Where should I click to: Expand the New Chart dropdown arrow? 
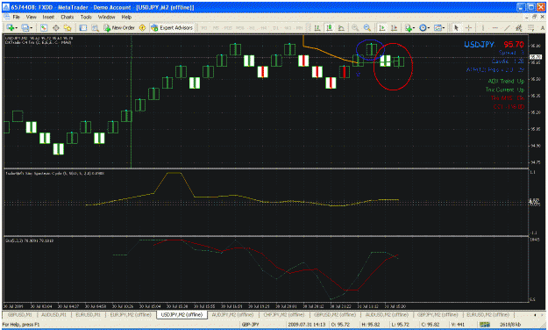(17, 28)
